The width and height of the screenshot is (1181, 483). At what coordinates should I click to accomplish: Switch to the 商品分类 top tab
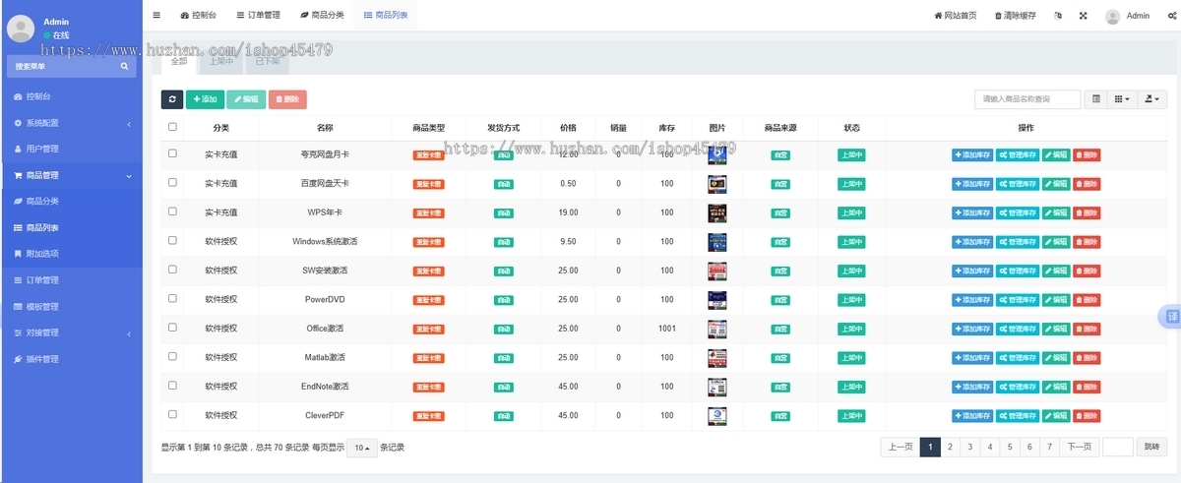tap(322, 16)
